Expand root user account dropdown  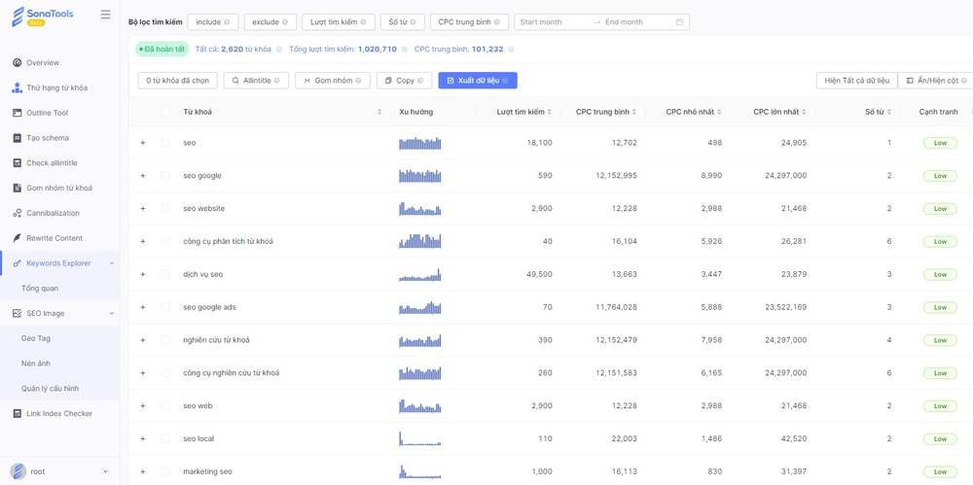pos(105,472)
